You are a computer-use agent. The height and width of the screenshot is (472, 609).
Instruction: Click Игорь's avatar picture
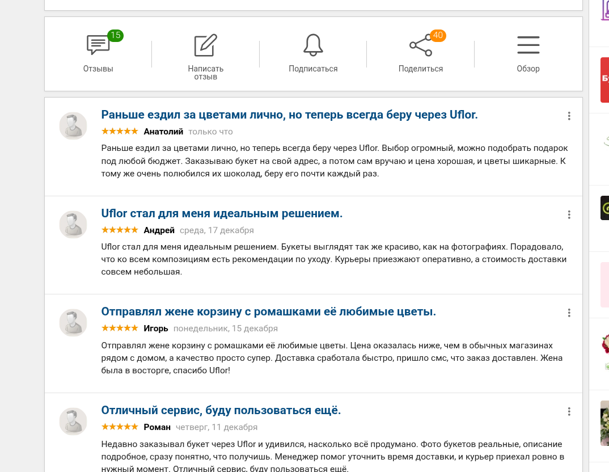click(73, 323)
